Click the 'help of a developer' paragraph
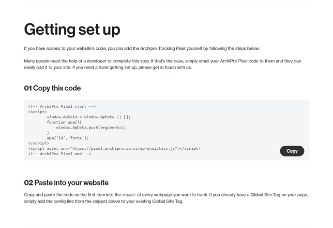The width and height of the screenshot is (333, 228). 163,64
